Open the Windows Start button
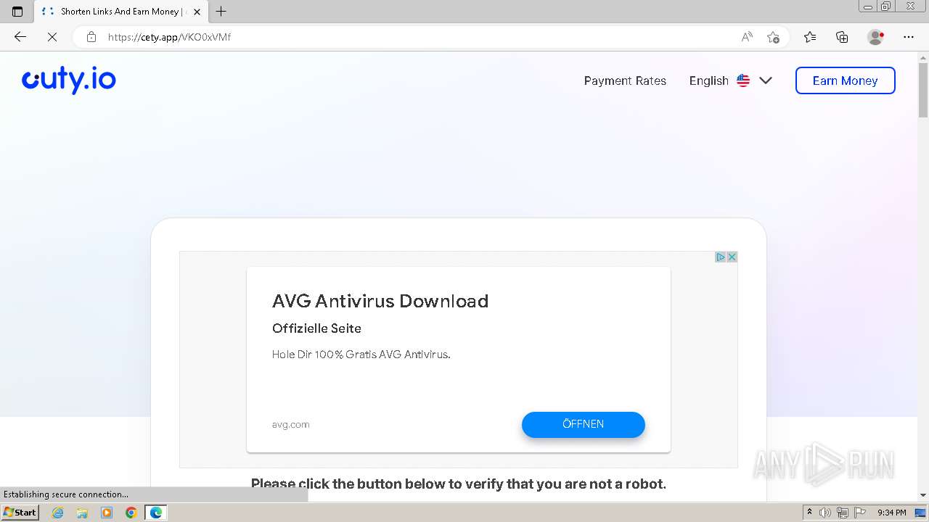The width and height of the screenshot is (929, 522). click(20, 513)
